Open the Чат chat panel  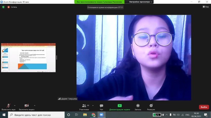(x=101, y=107)
